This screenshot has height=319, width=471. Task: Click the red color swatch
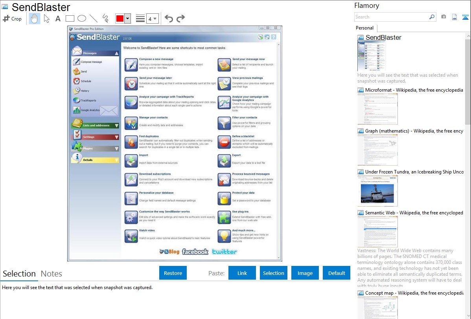[120, 18]
